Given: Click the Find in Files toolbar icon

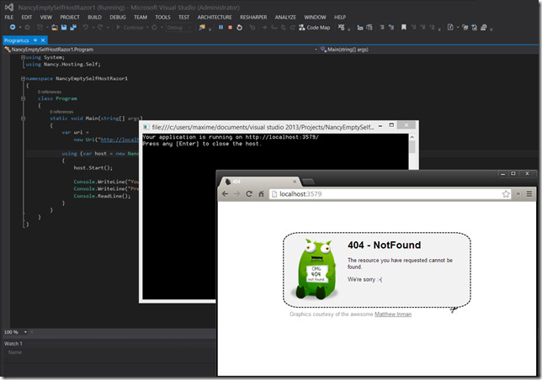Looking at the screenshot, I should point(202,27).
